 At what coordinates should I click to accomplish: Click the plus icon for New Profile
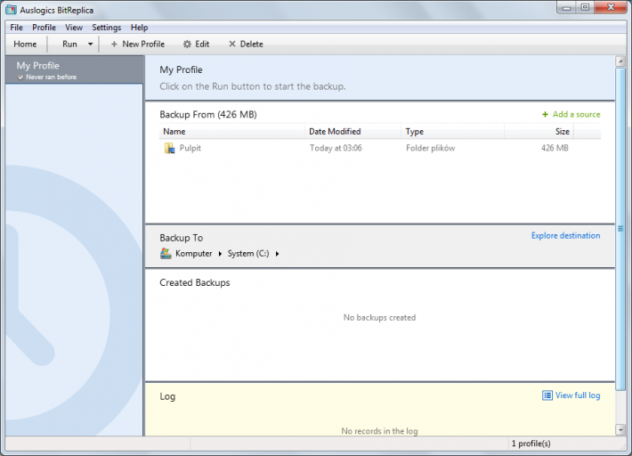point(114,44)
